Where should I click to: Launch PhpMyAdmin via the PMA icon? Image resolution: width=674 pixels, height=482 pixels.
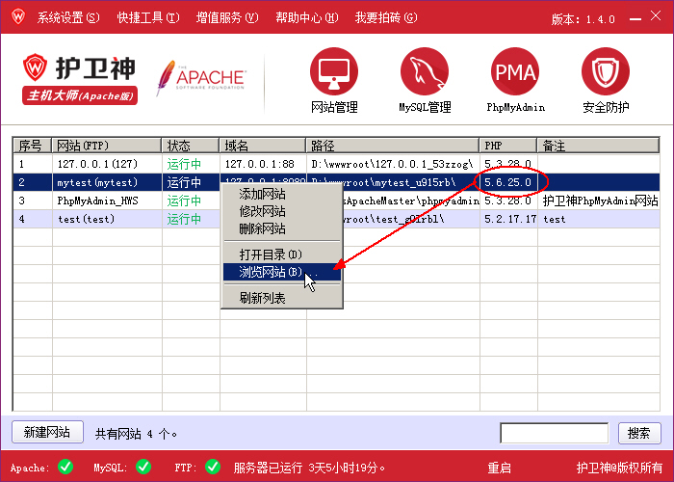pyautogui.click(x=515, y=71)
